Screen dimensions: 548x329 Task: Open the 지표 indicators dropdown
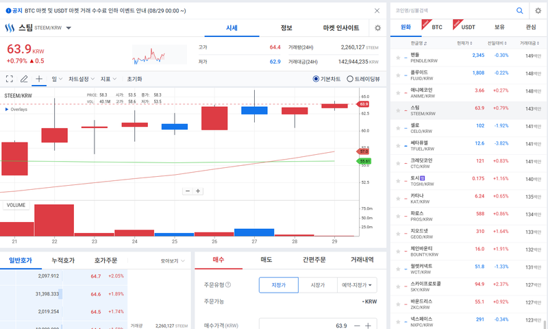tap(108, 79)
